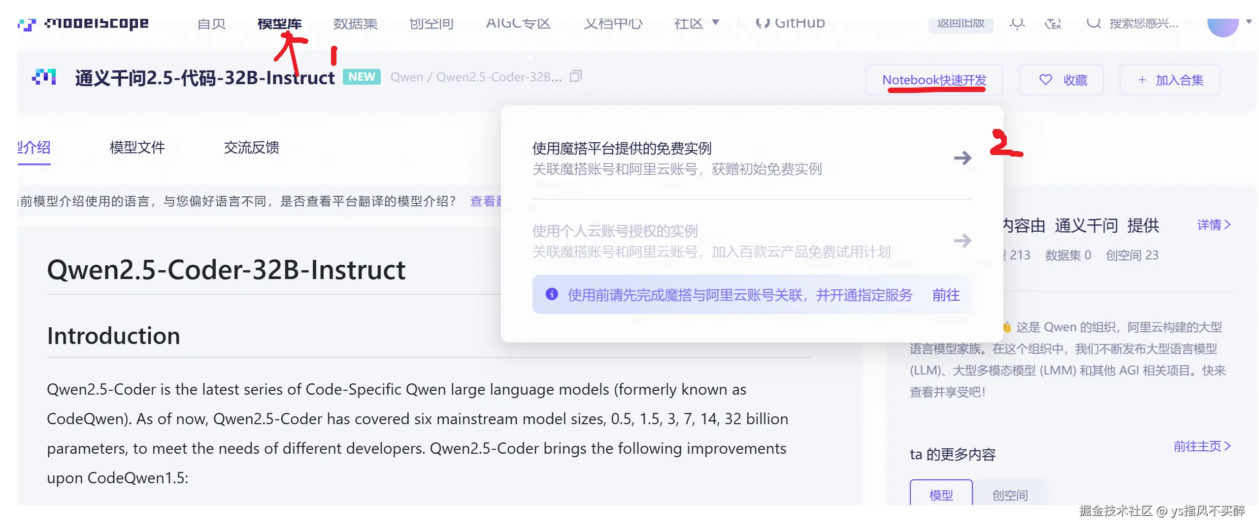Select the 创空间 tab under ta的更多内容

[1010, 495]
